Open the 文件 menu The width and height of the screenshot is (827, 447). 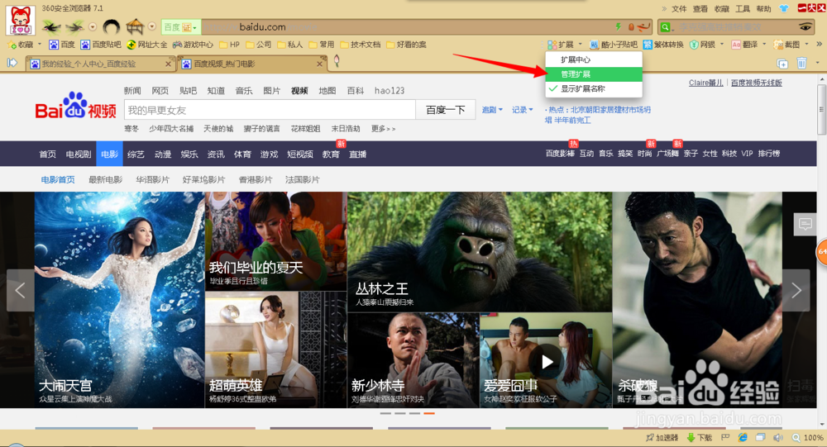tap(679, 8)
